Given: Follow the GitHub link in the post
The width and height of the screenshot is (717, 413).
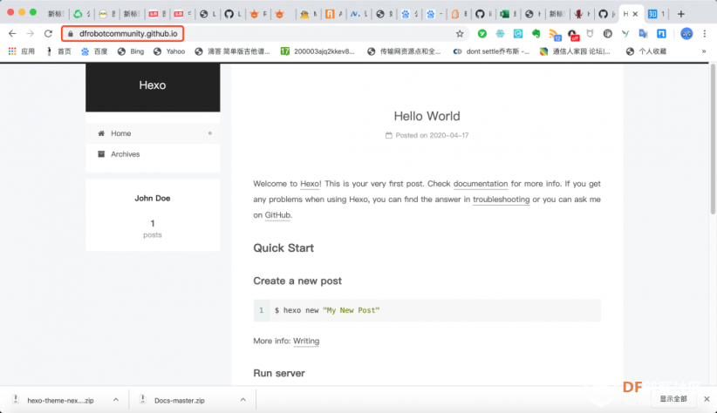Looking at the screenshot, I should (277, 214).
